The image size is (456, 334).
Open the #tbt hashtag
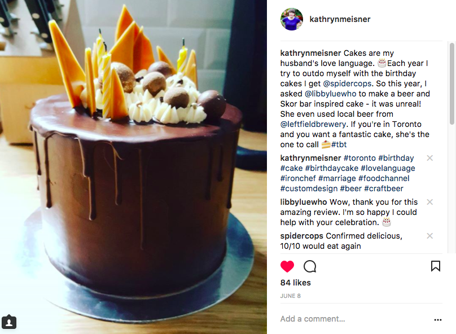coord(339,144)
